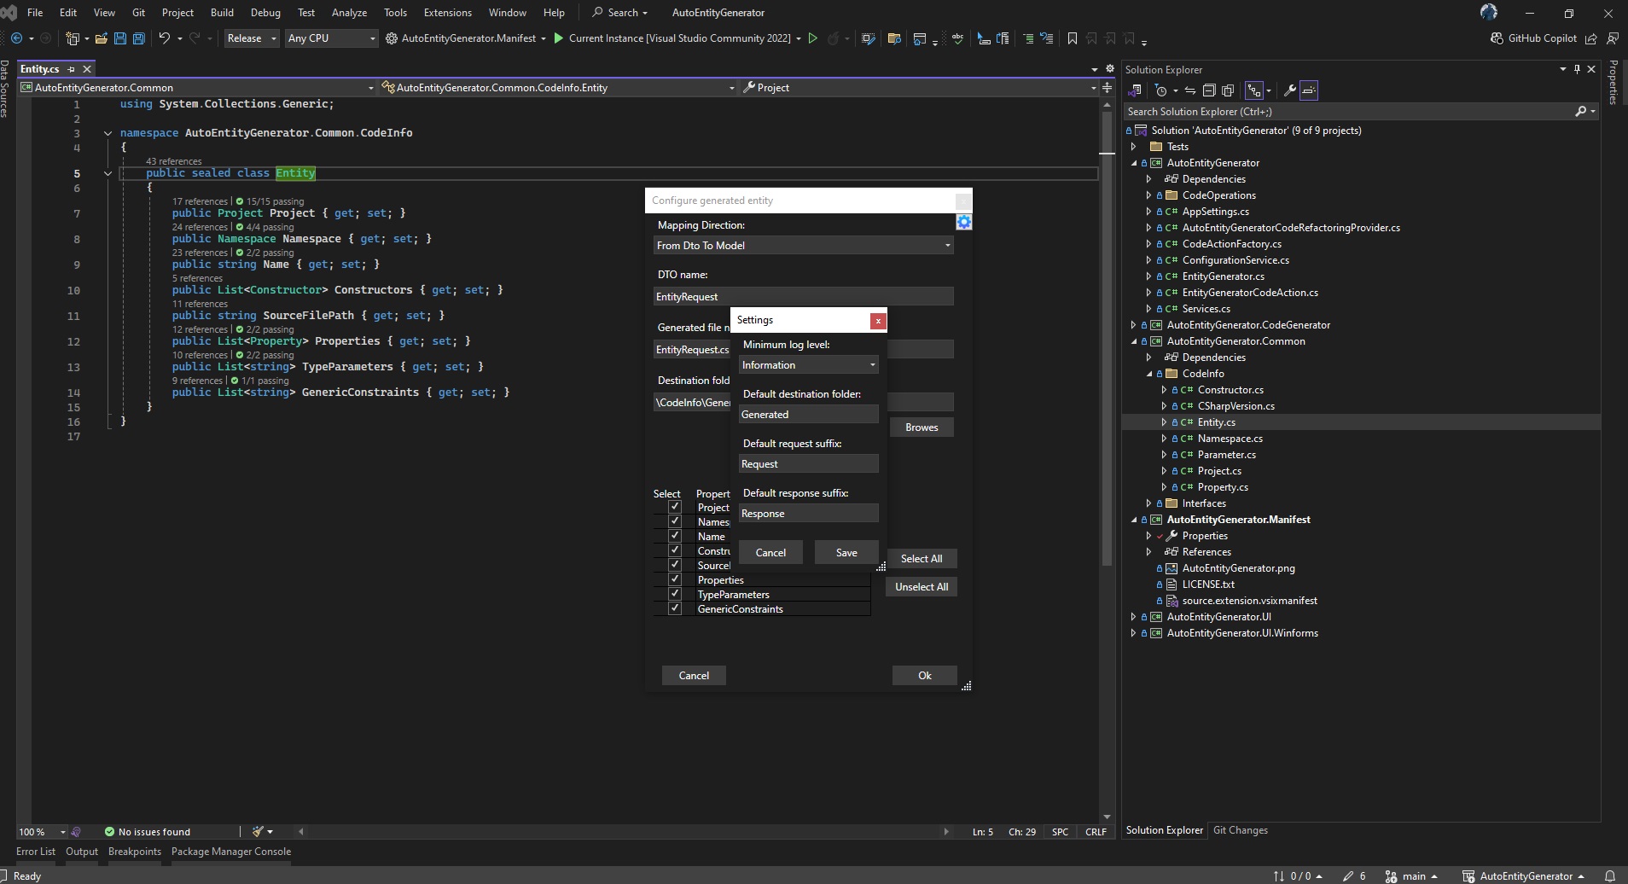Click Collapse All icon in Solution Explorer
The width and height of the screenshot is (1628, 884).
[x=1209, y=90]
